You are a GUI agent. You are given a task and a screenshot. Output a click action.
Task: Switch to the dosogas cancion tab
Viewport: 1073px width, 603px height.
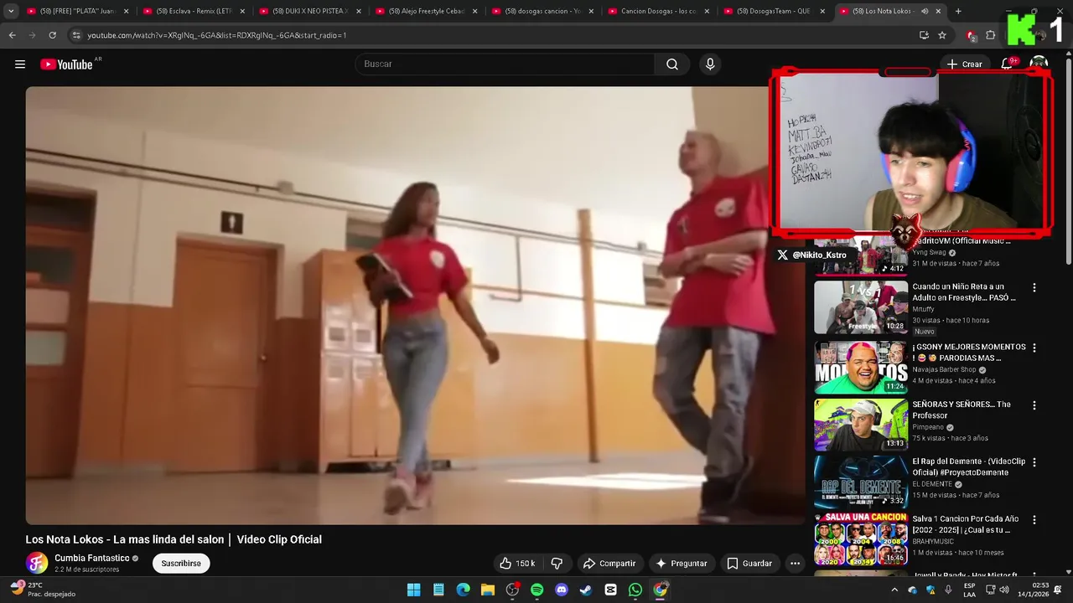(542, 12)
